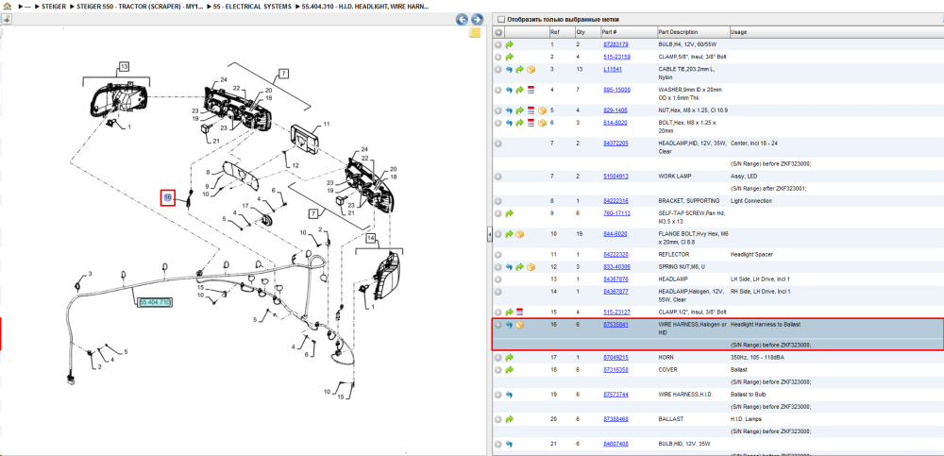Click green arrow in SPRING NUT row
The width and height of the screenshot is (944, 456).
pos(520,267)
